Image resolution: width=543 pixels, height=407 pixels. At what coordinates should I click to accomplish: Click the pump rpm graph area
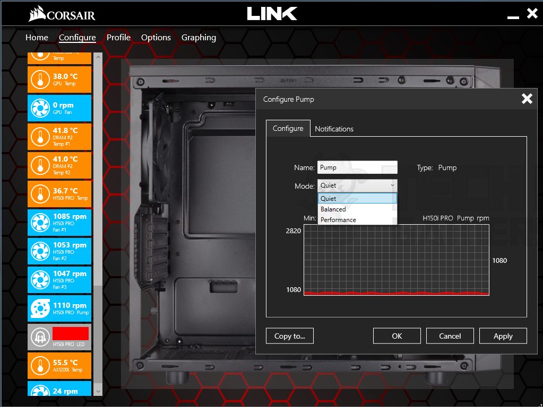pyautogui.click(x=397, y=260)
